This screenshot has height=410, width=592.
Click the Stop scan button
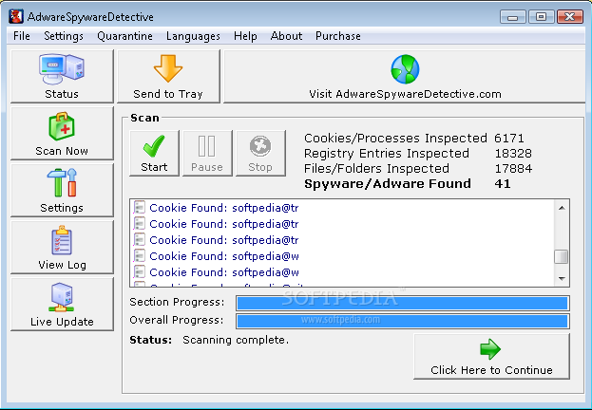click(260, 153)
